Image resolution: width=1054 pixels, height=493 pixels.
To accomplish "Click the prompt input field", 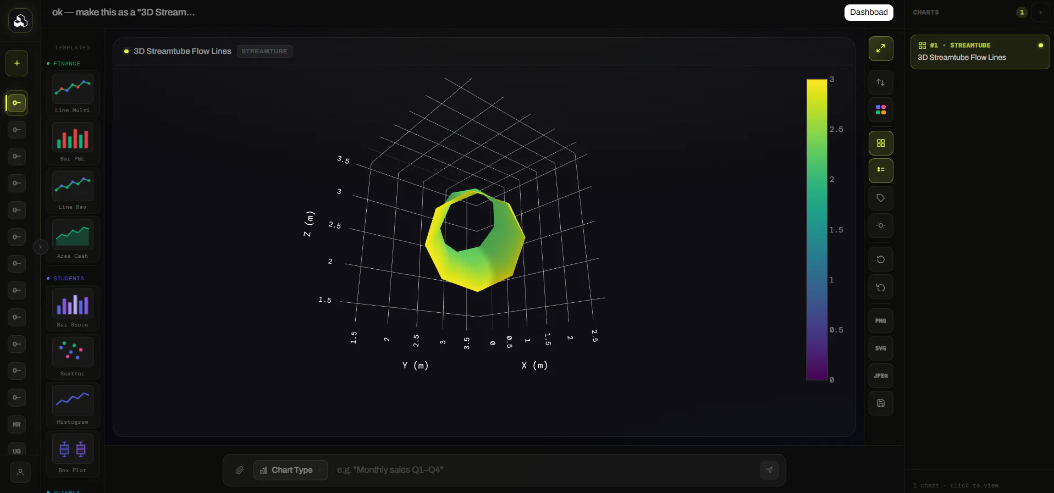I will point(544,470).
